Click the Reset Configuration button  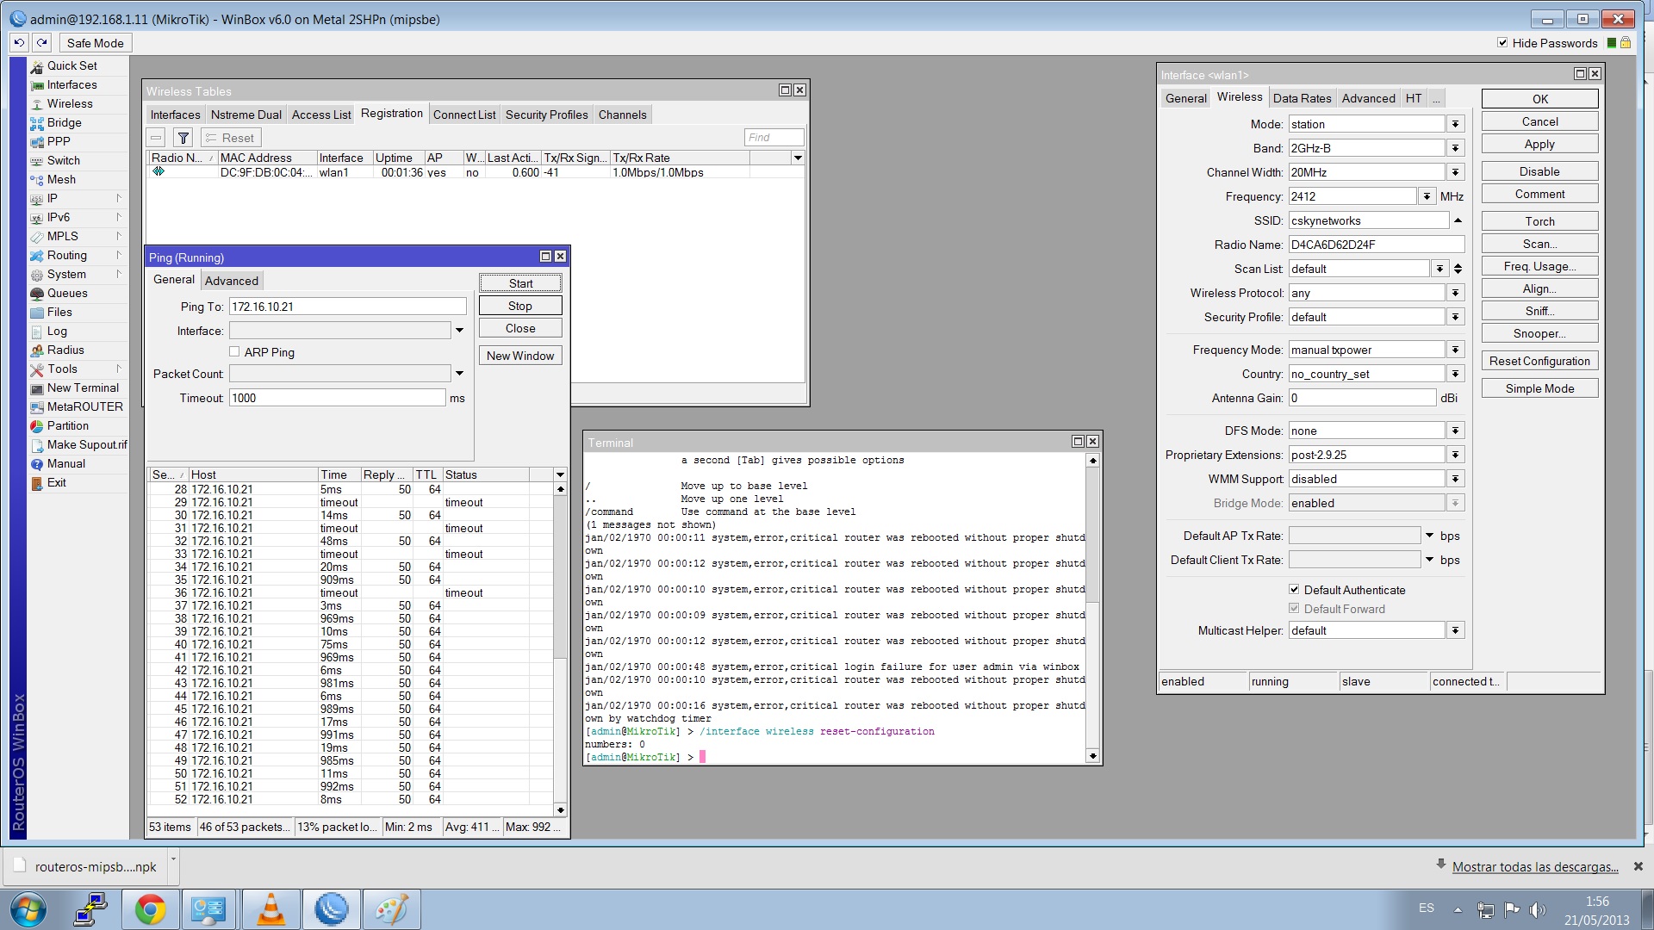tap(1539, 361)
